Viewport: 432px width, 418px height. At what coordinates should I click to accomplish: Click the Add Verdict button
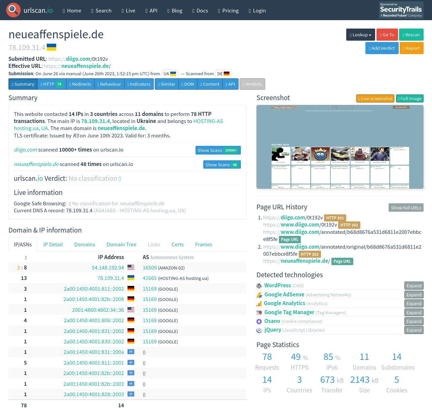click(x=382, y=48)
